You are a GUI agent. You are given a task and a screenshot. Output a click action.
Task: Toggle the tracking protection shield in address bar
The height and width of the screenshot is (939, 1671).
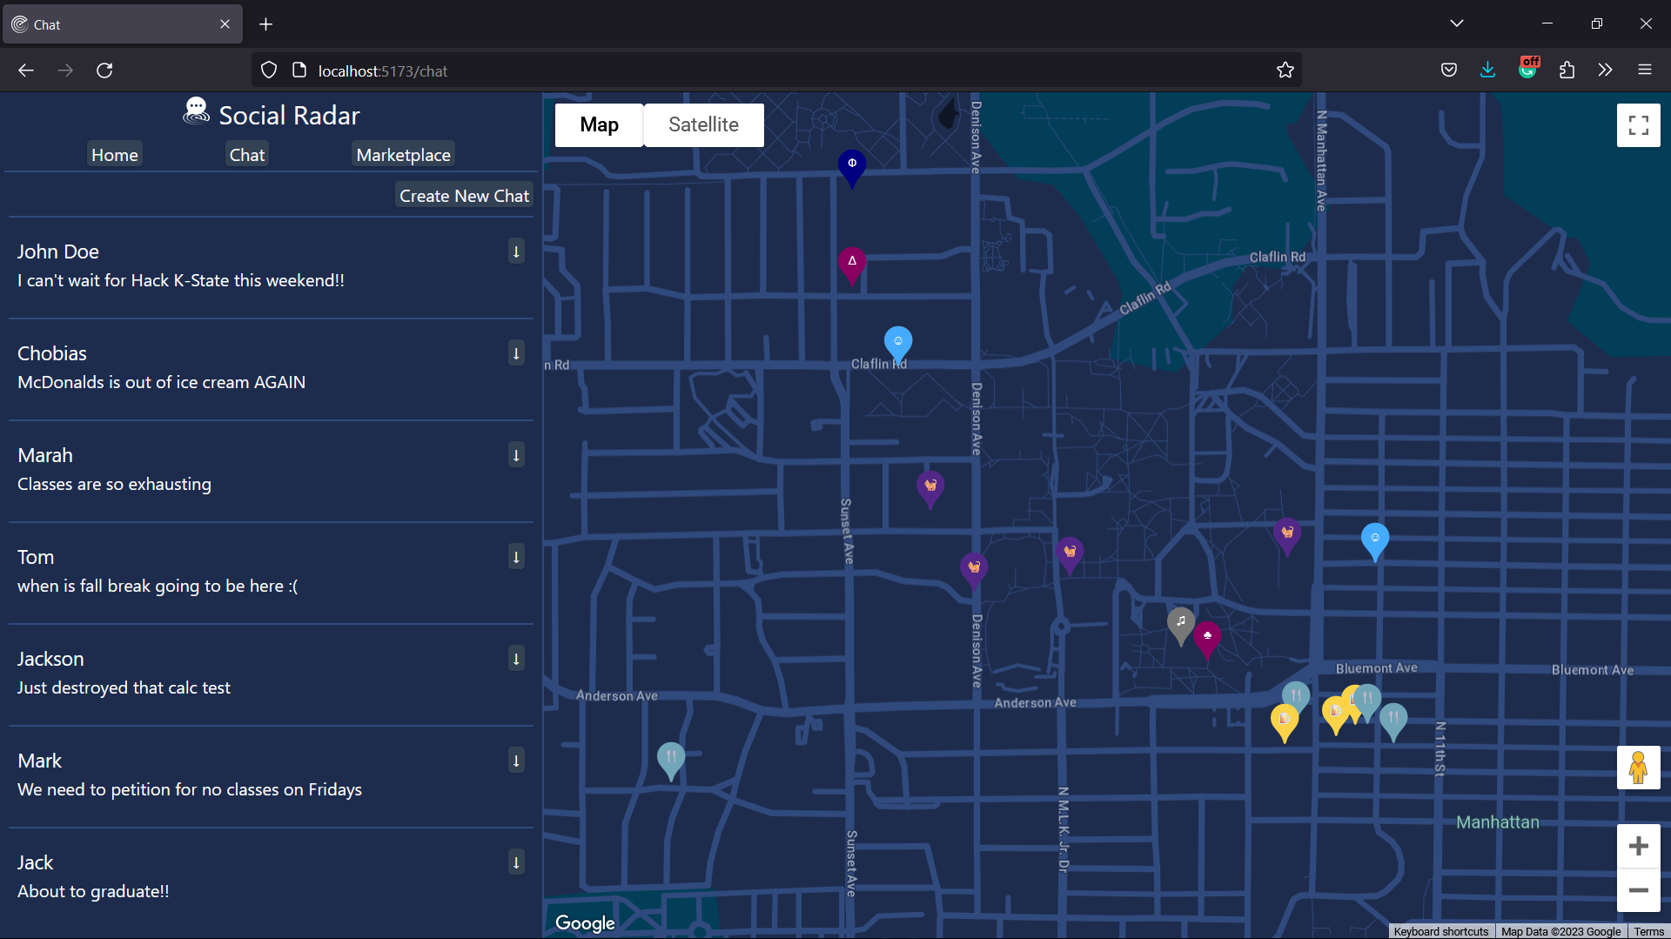click(x=268, y=70)
